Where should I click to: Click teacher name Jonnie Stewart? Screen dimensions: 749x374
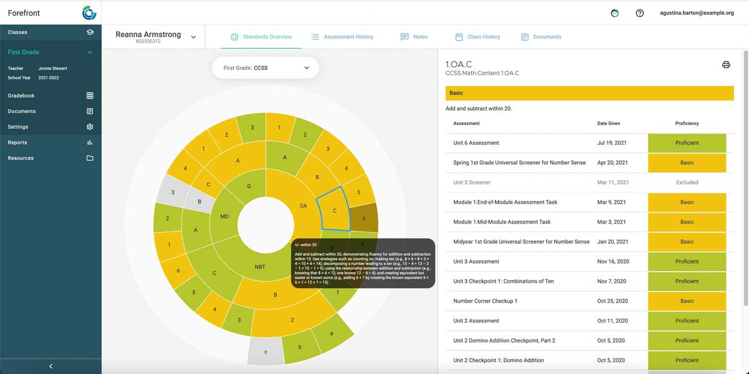coord(52,69)
